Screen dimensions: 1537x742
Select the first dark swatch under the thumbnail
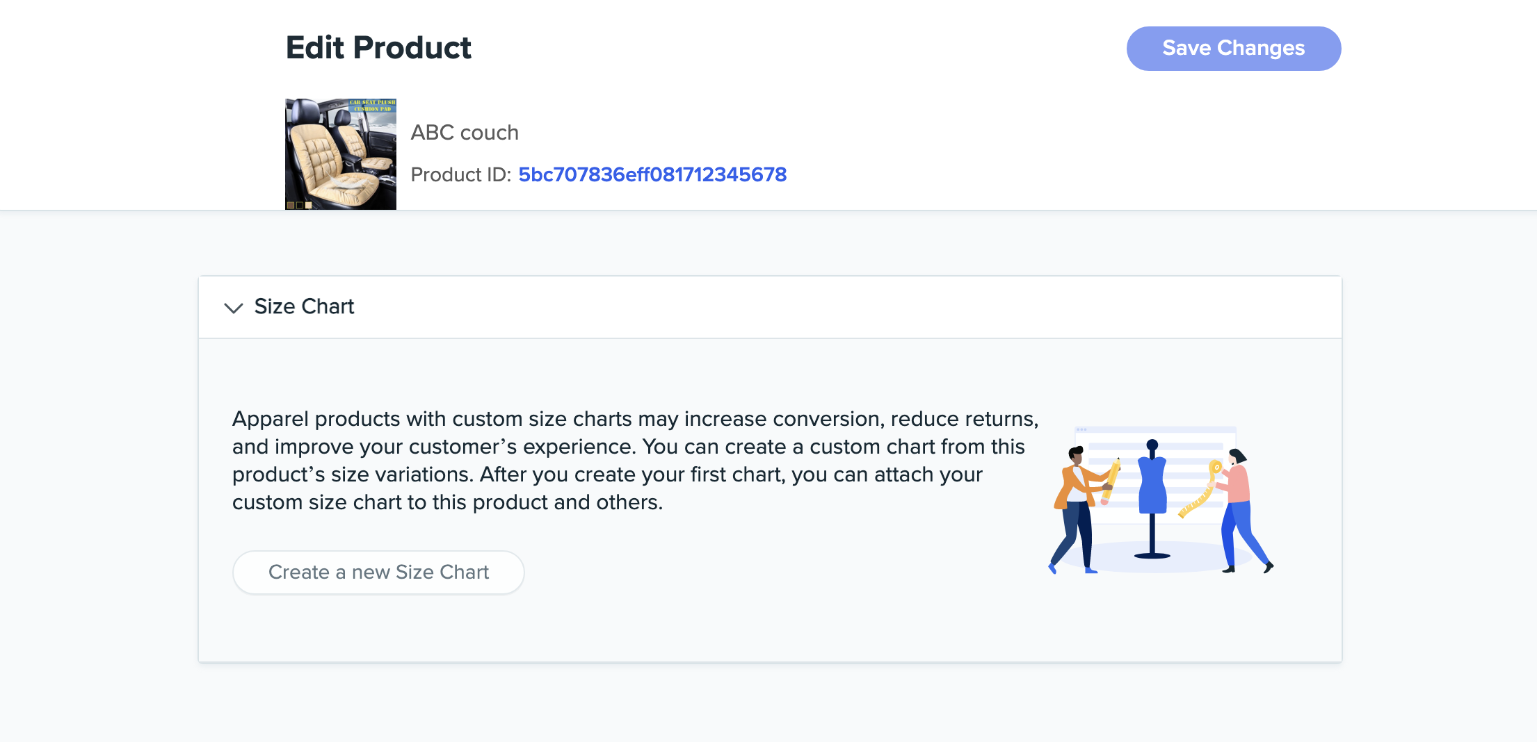click(x=291, y=204)
